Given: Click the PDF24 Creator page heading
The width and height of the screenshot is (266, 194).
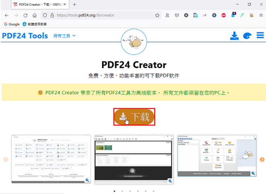Looking at the screenshot, I should coord(134,65).
